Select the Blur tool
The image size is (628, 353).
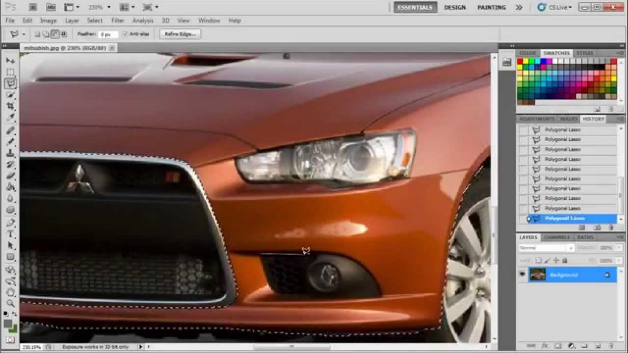(10, 199)
